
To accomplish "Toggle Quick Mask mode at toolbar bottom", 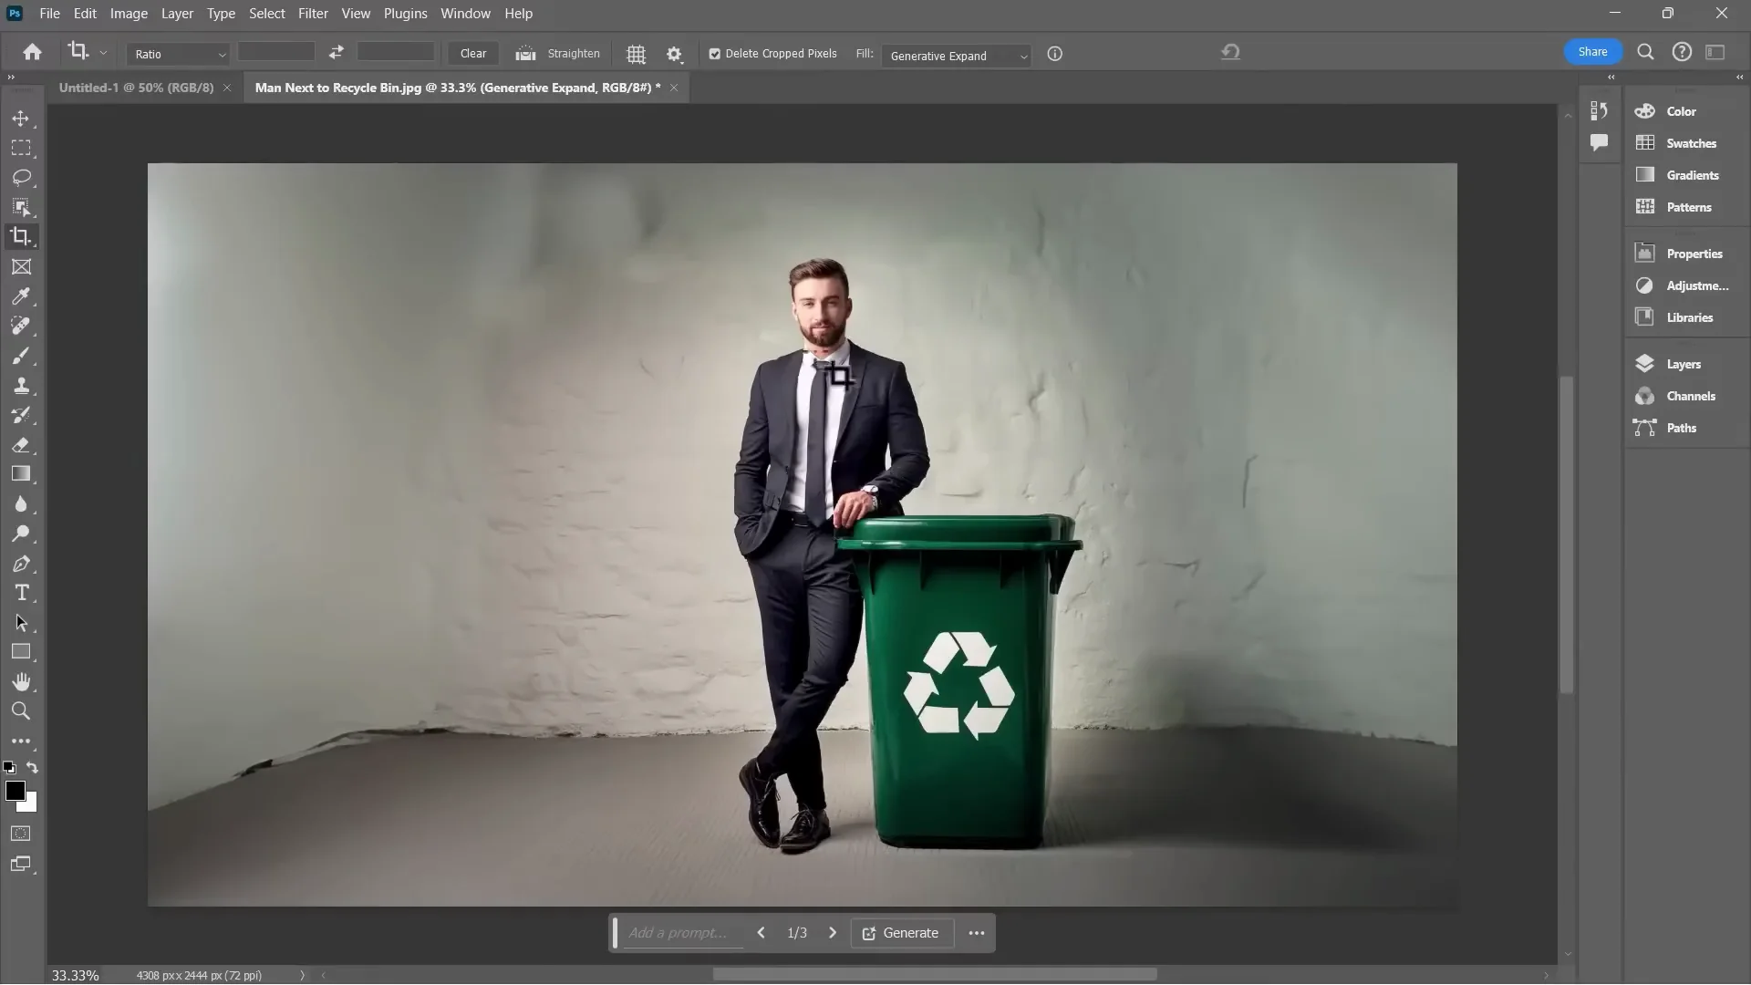I will coord(20,833).
